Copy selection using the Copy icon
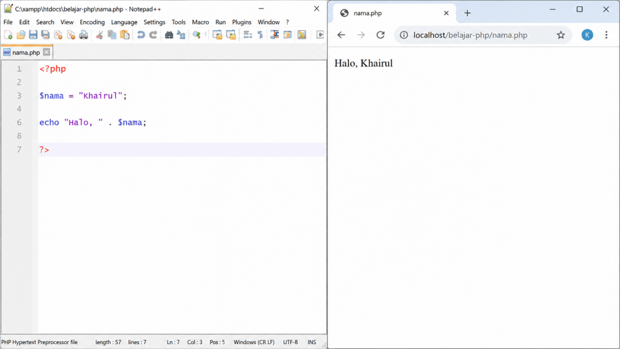This screenshot has height=349, width=620. pyautogui.click(x=112, y=35)
